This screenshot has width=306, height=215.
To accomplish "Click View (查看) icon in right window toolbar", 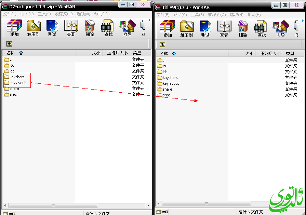I will (x=224, y=29).
